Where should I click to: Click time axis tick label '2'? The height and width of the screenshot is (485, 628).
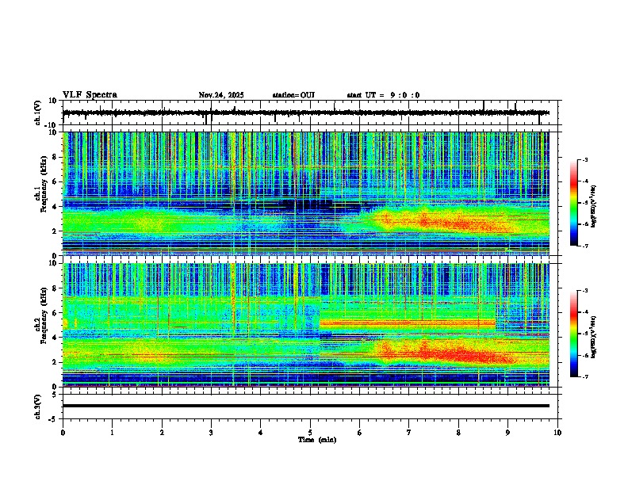click(162, 433)
